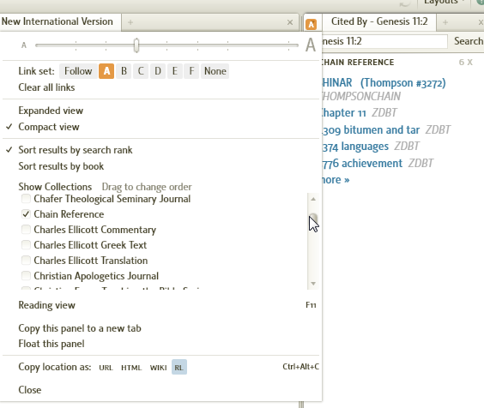Choose link set C
Image resolution: width=484 pixels, height=408 pixels.
pos(141,71)
